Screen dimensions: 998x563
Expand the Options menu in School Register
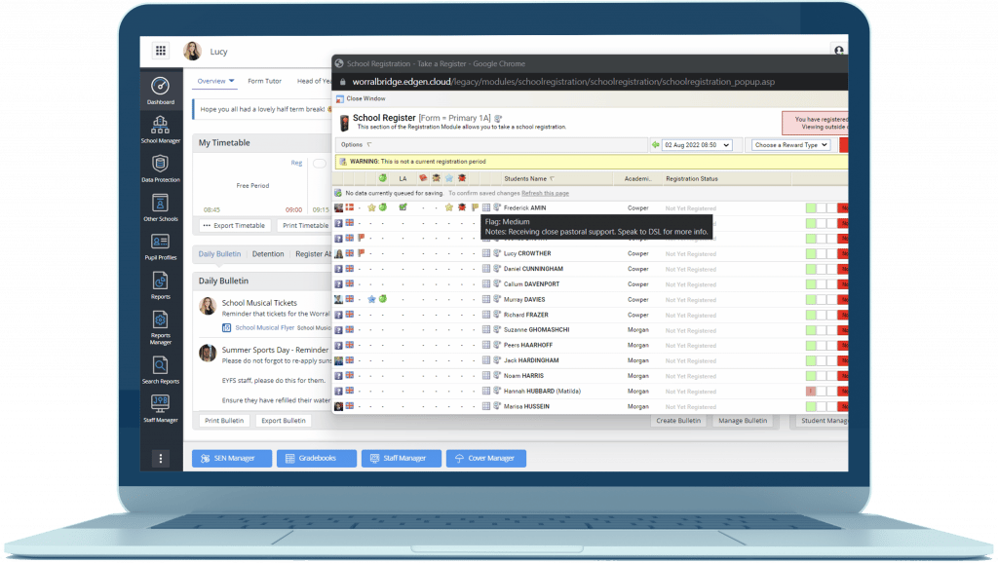point(356,145)
